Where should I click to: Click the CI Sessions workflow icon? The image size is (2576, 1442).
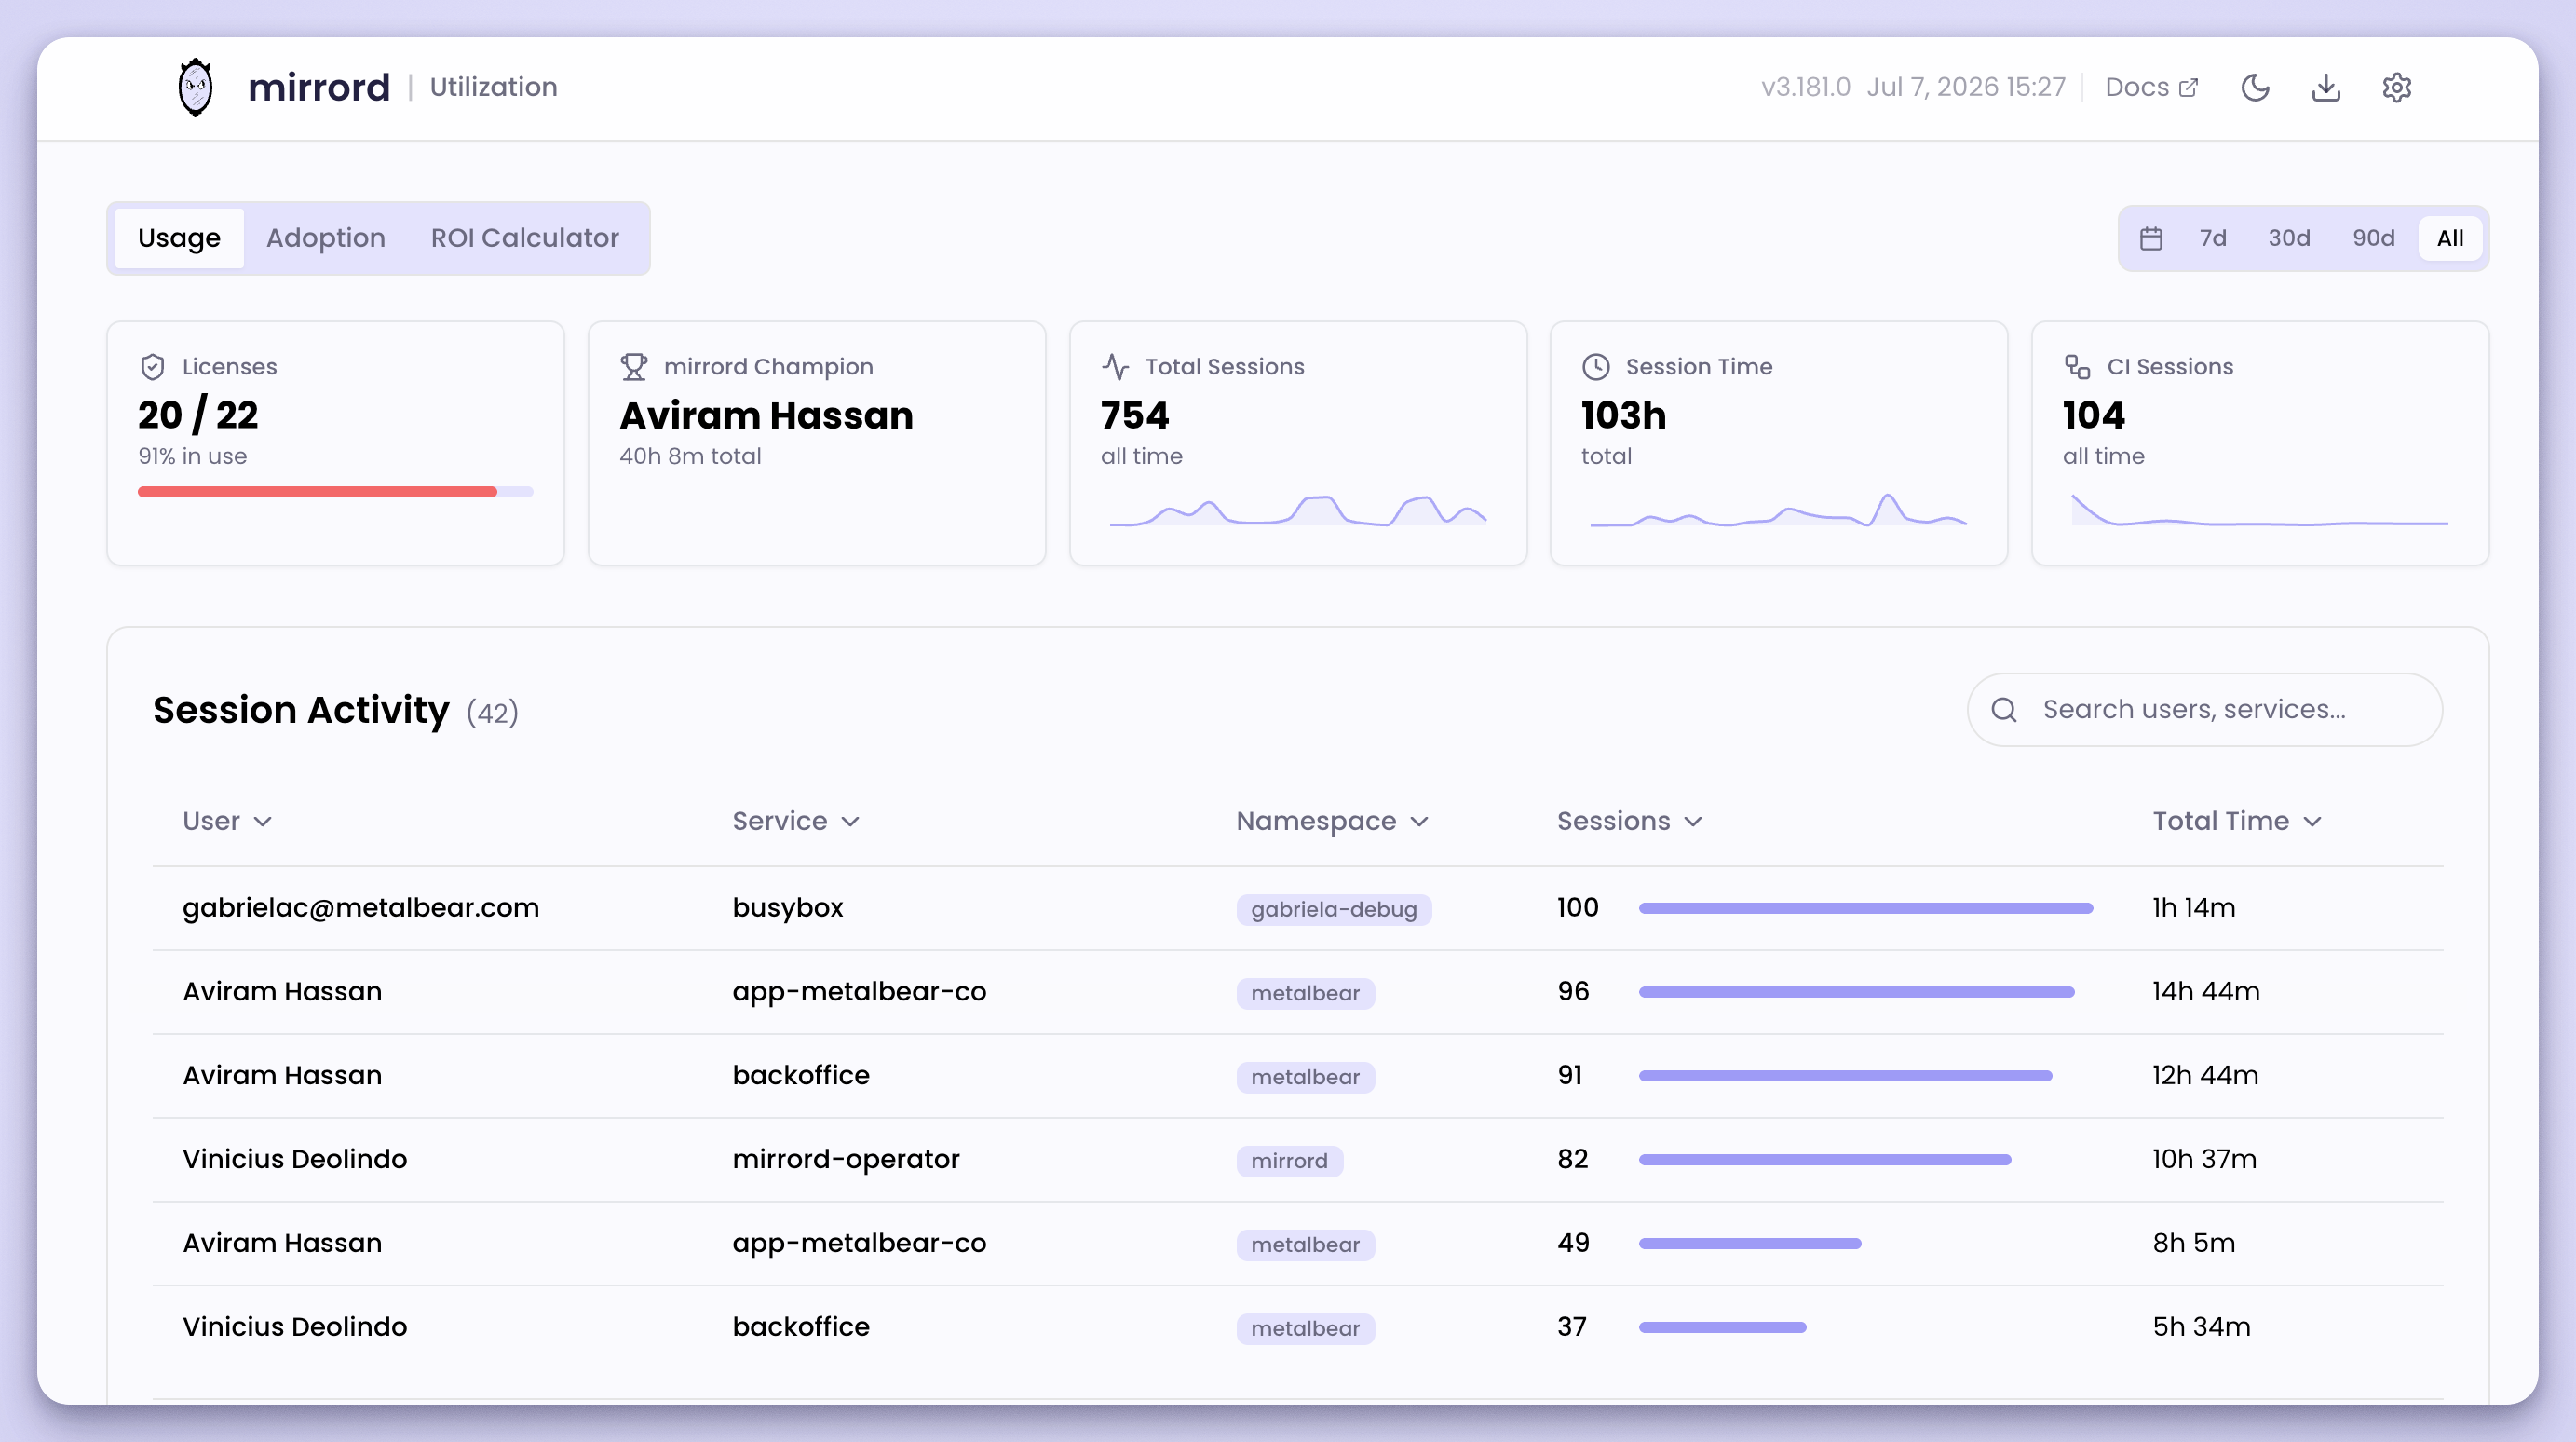click(x=2077, y=367)
